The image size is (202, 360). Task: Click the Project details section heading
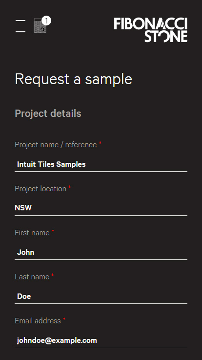coord(48,113)
